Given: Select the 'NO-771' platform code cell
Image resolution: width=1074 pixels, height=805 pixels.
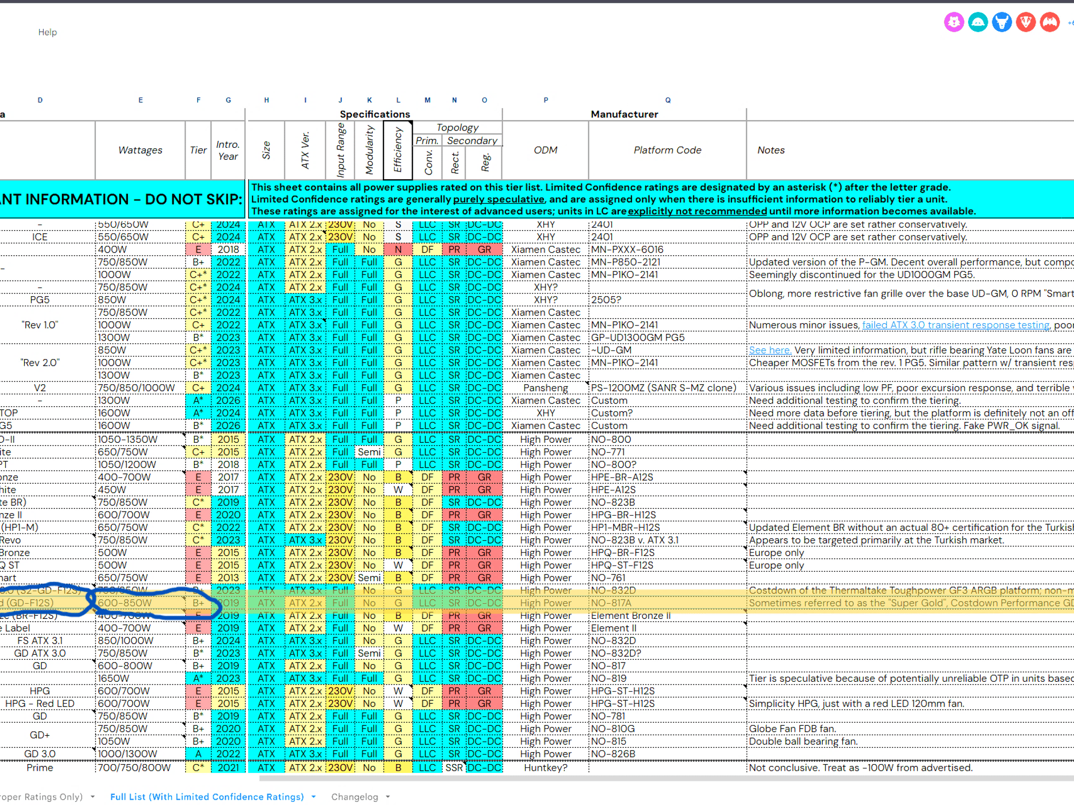Looking at the screenshot, I should 668,452.
